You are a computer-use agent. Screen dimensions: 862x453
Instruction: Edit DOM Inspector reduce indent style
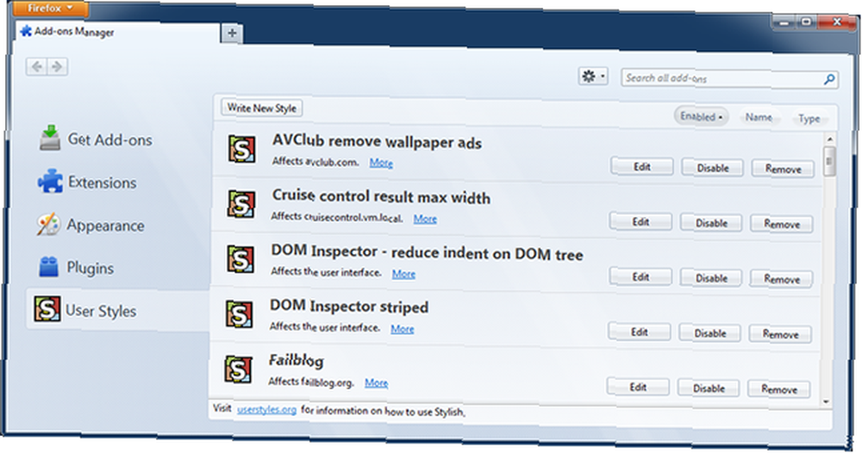coord(640,276)
